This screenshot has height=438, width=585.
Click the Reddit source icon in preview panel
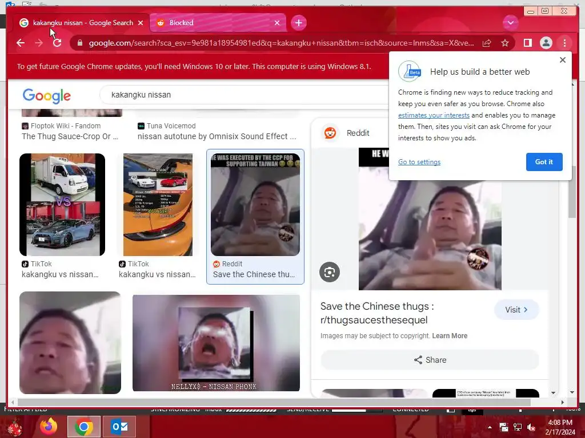coord(330,133)
